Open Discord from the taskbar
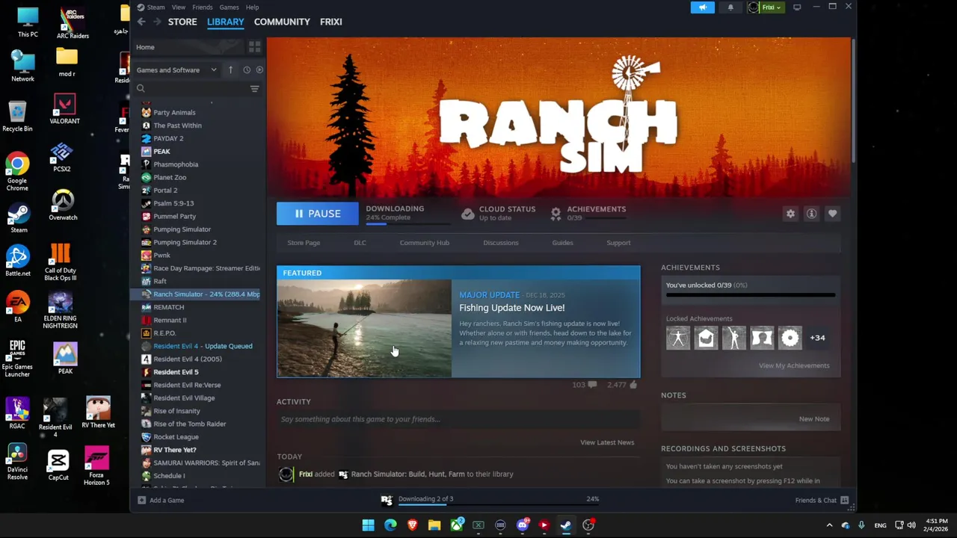Viewport: 957px width, 538px height. point(523,525)
